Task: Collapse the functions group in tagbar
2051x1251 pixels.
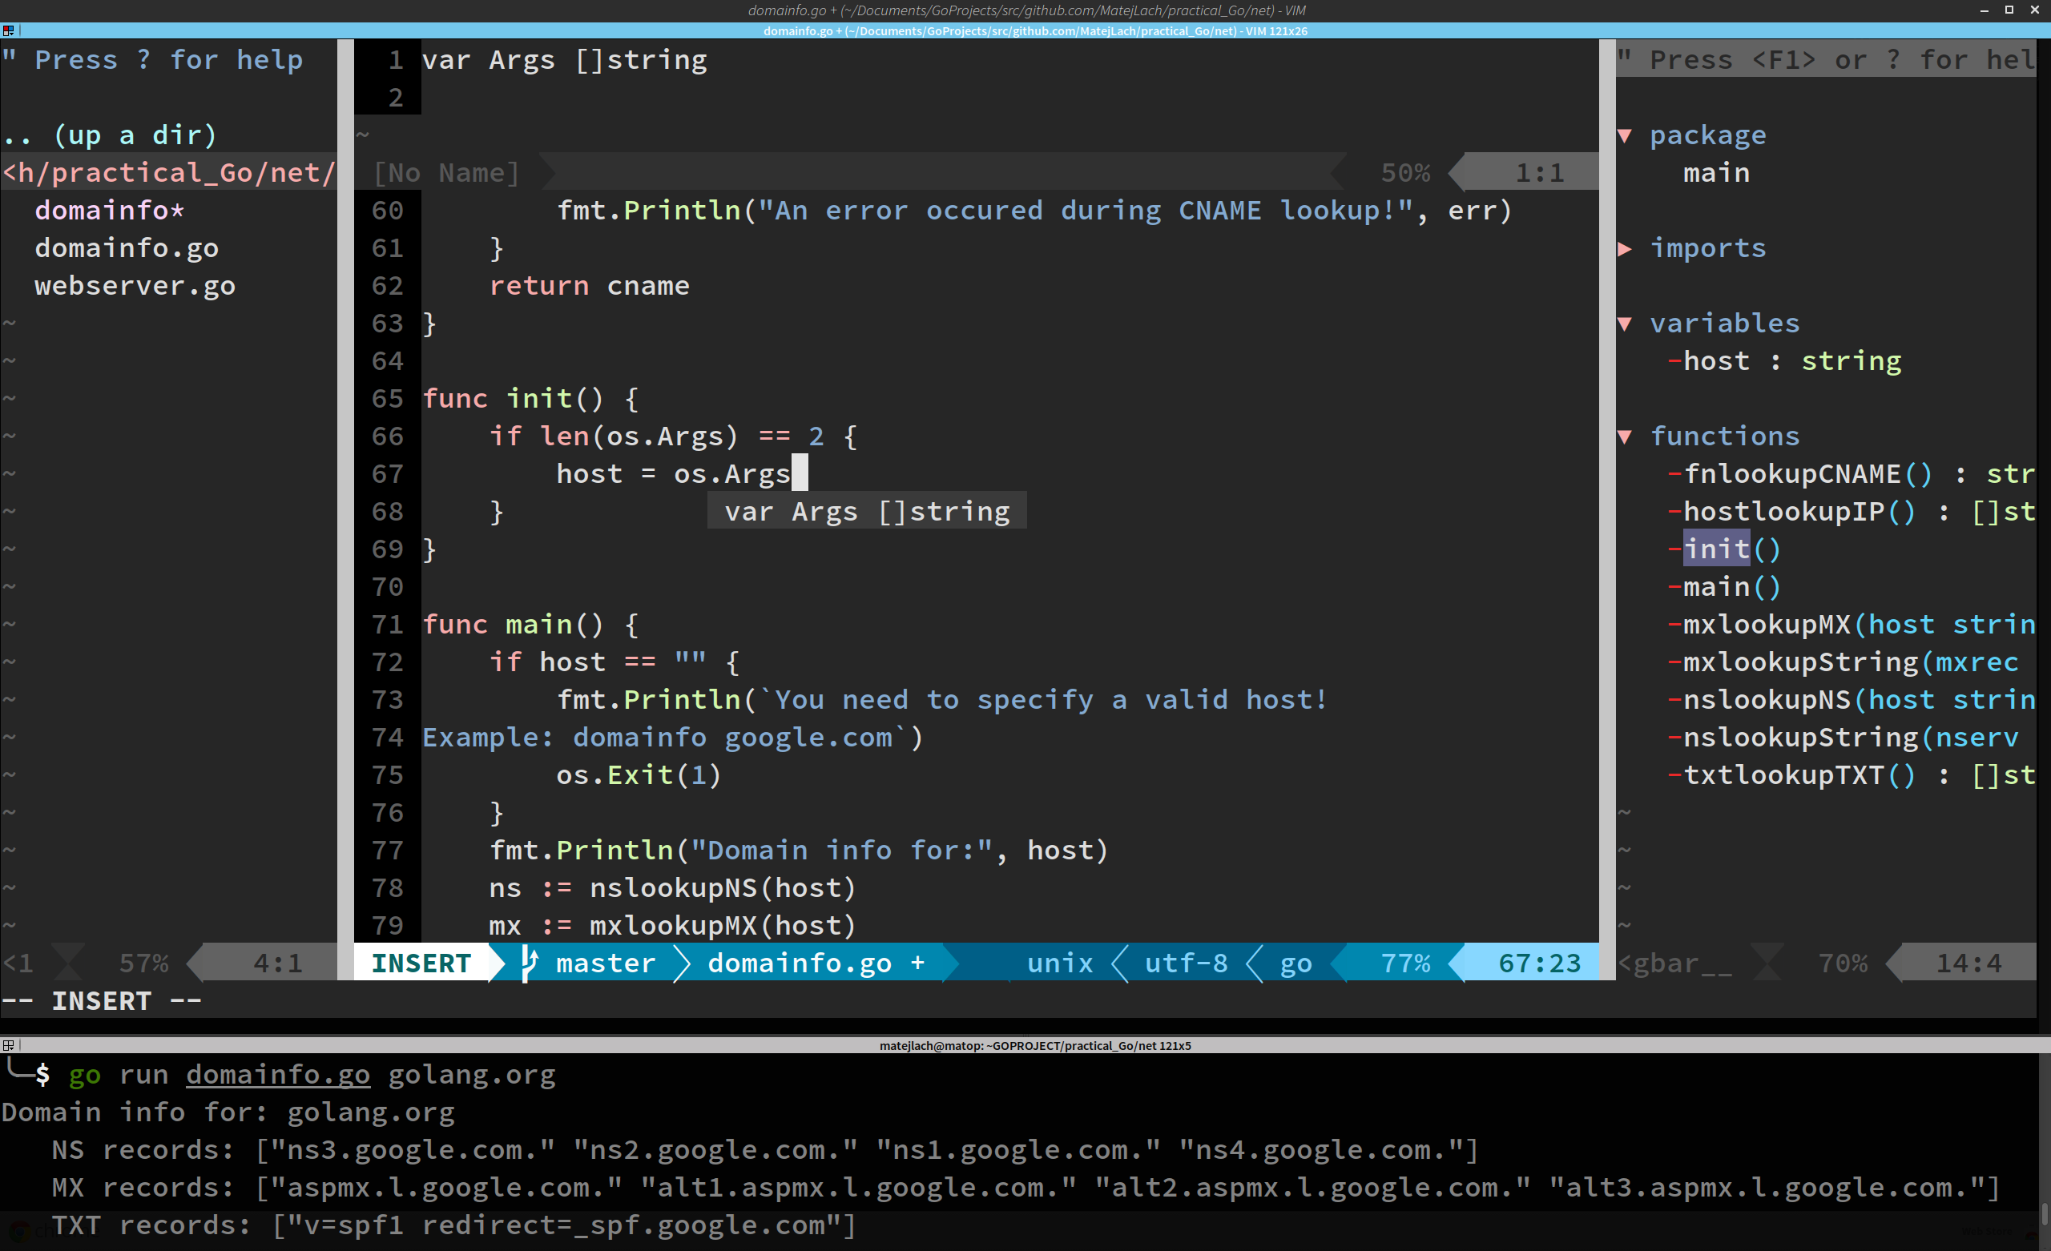Action: click(x=1624, y=437)
